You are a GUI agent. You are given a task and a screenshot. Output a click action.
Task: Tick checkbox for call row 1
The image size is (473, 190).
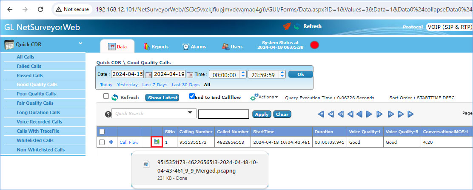click(102, 142)
